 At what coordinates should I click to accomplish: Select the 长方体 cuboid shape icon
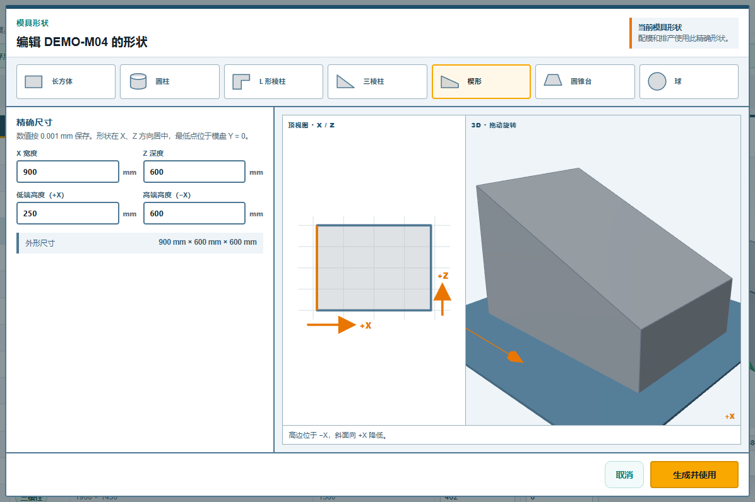33,82
